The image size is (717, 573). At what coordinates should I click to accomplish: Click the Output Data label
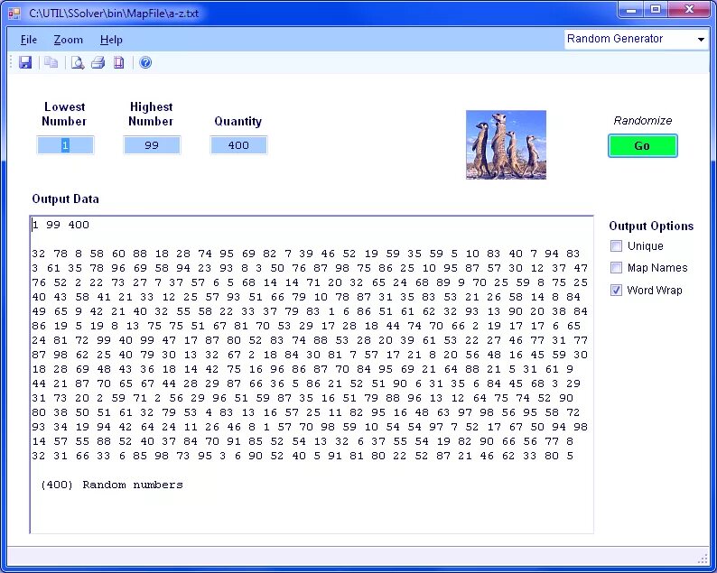pyautogui.click(x=65, y=199)
